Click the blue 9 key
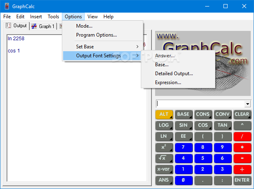The image size is (254, 189). click(223, 148)
